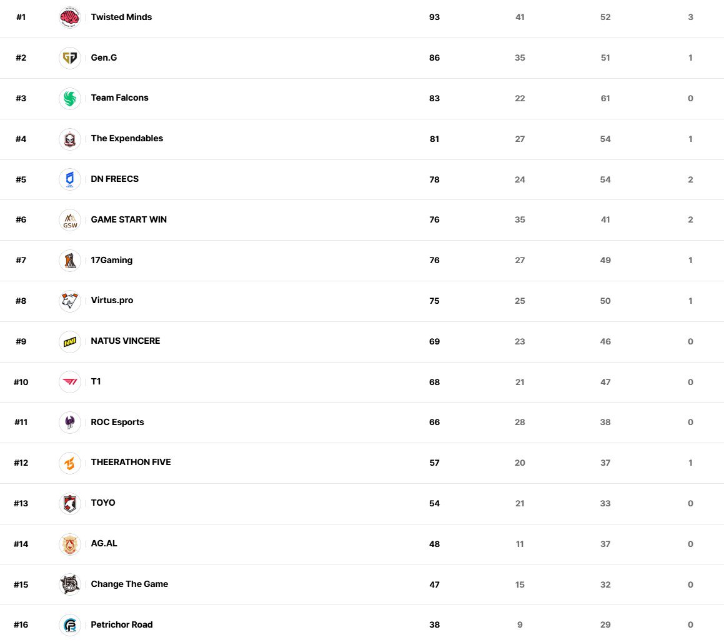Go to the TOYO team page
724x642 pixels.
tap(103, 503)
